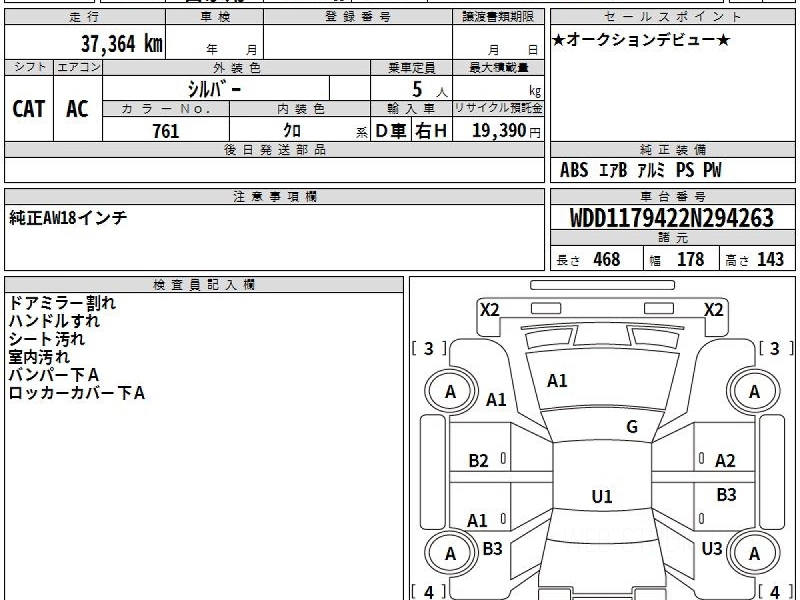Select the セールスポイント header
Screen dimensions: 800x600
point(673,17)
